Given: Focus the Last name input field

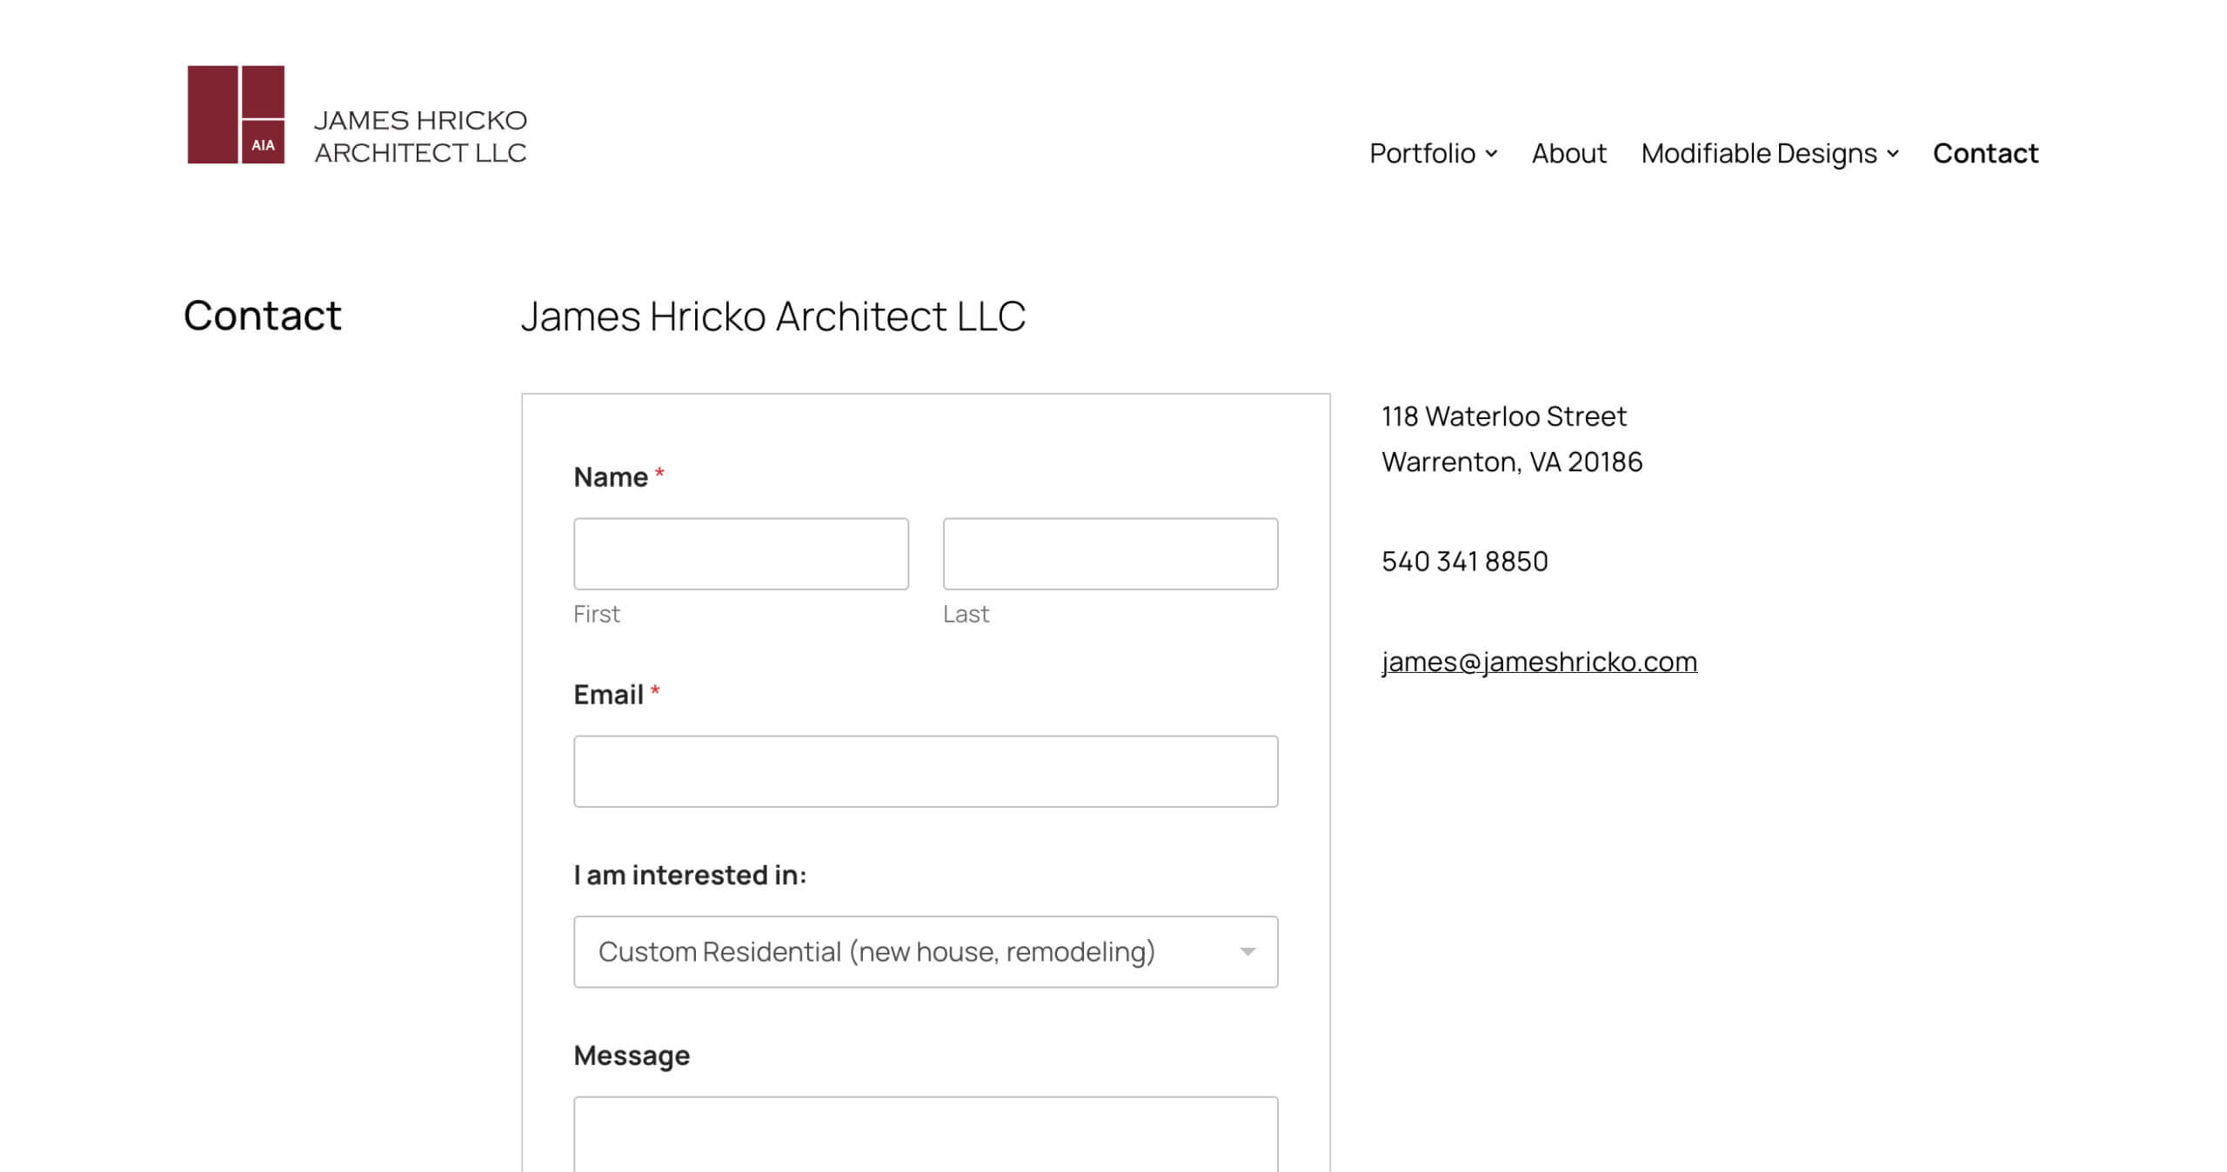Looking at the screenshot, I should (x=1110, y=554).
